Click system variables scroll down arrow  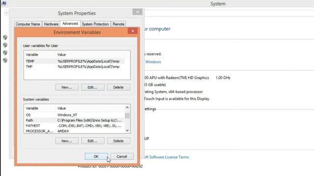coord(127,131)
